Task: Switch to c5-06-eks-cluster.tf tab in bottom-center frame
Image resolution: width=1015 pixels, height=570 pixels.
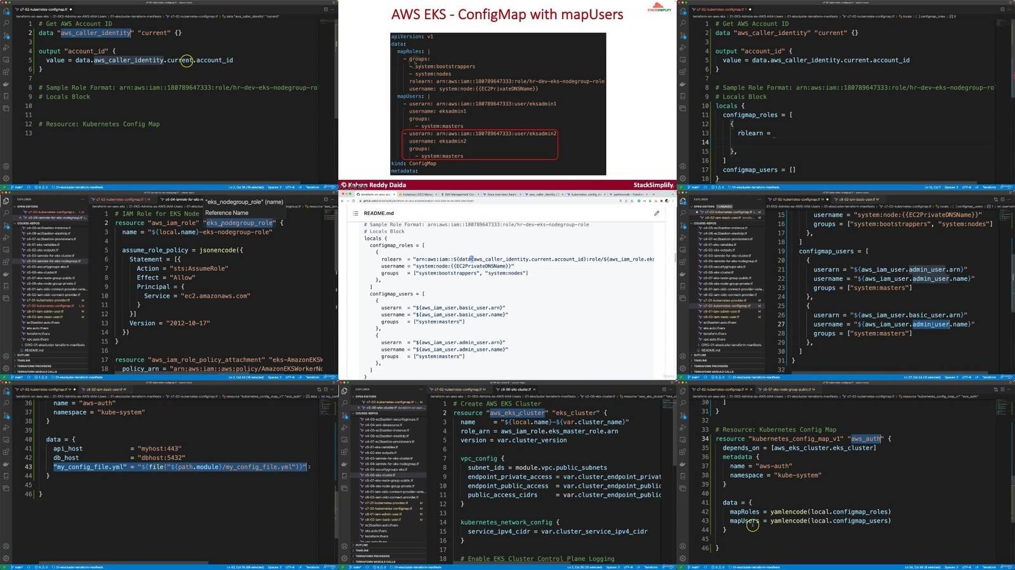Action: (516, 389)
